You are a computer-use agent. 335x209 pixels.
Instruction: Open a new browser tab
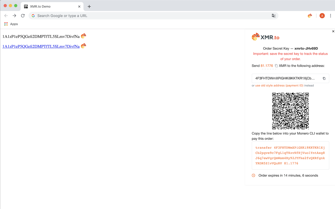click(x=89, y=7)
